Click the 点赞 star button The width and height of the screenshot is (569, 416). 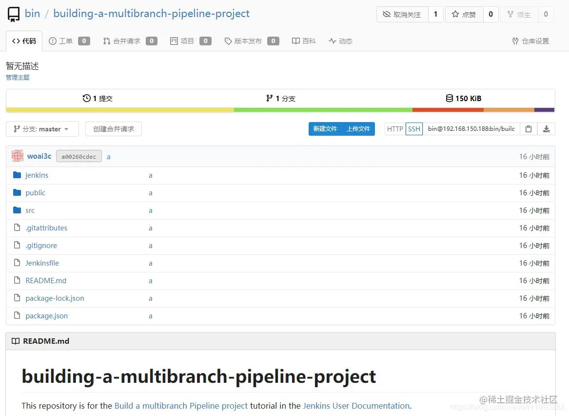point(464,14)
